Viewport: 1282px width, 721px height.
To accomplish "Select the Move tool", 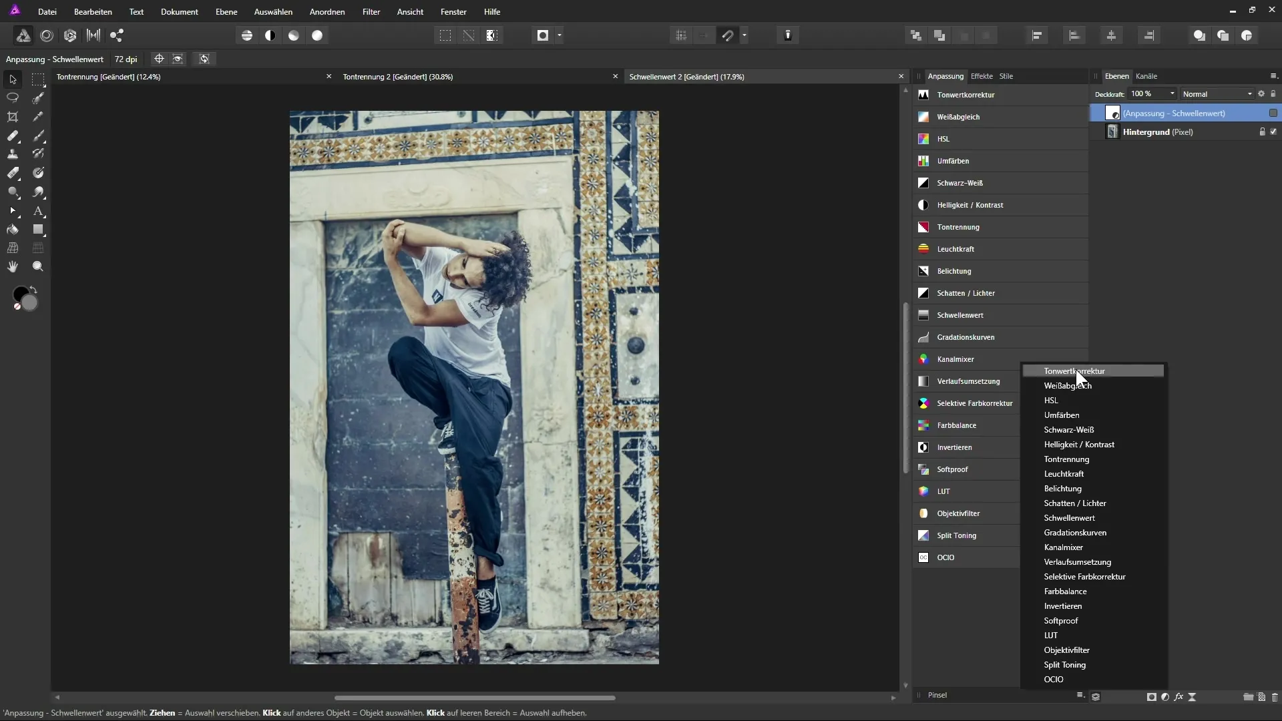I will pos(13,79).
